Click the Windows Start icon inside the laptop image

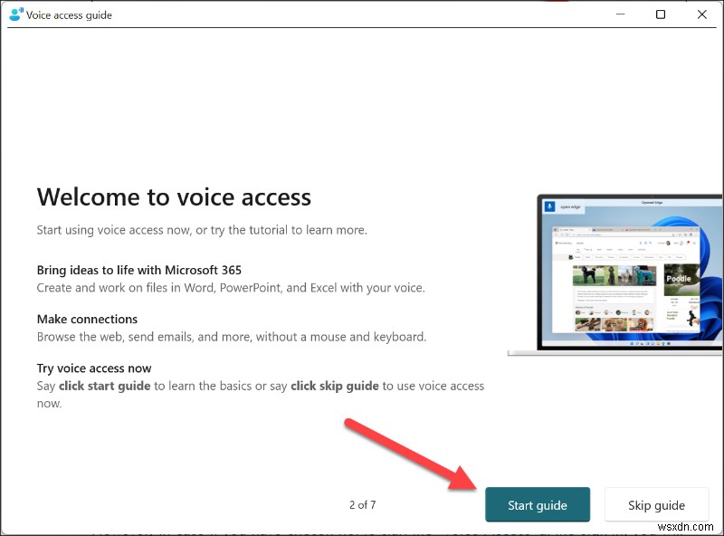tap(633, 343)
